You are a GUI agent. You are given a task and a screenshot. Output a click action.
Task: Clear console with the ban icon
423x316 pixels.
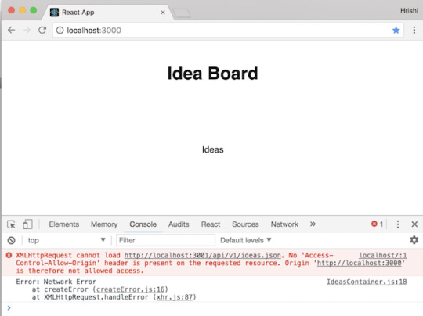[11, 240]
